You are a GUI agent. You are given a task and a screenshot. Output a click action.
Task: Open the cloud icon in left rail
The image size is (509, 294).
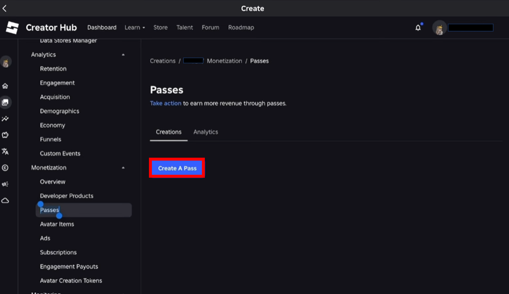point(5,201)
